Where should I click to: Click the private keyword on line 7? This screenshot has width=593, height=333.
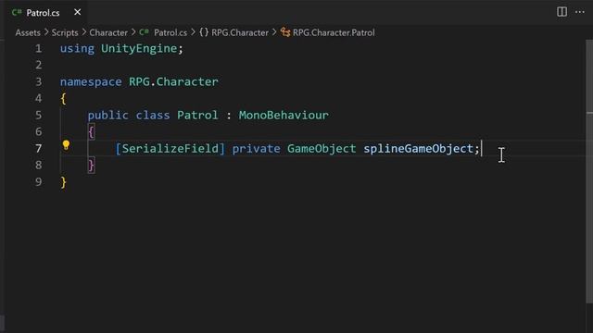click(x=256, y=149)
